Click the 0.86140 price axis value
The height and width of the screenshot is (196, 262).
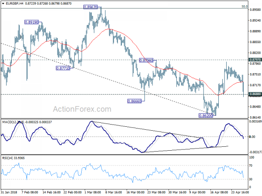pos(255,117)
